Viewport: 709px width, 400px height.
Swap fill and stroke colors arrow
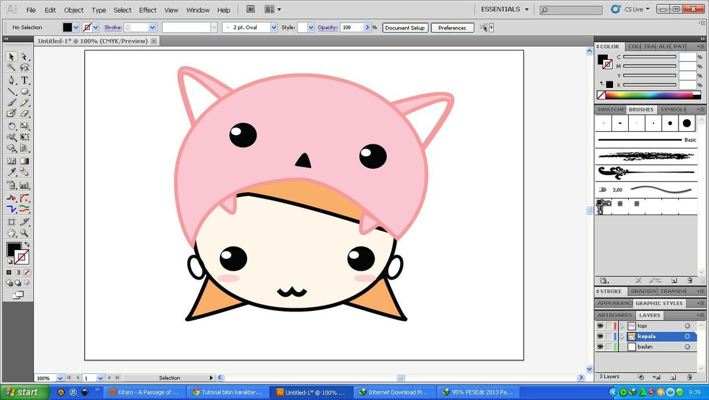(x=27, y=245)
